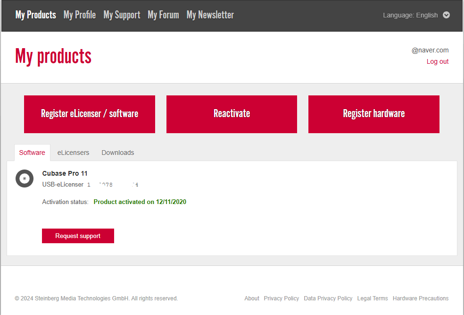The image size is (464, 315).
Task: Navigate to My Forum
Action: (163, 15)
